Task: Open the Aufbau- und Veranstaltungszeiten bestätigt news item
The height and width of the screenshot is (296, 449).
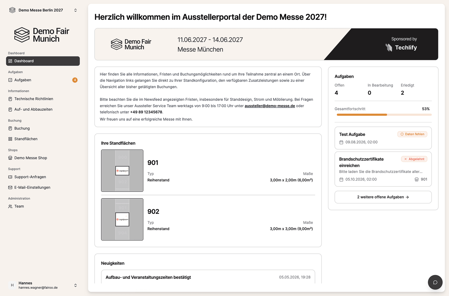Action: [208, 277]
